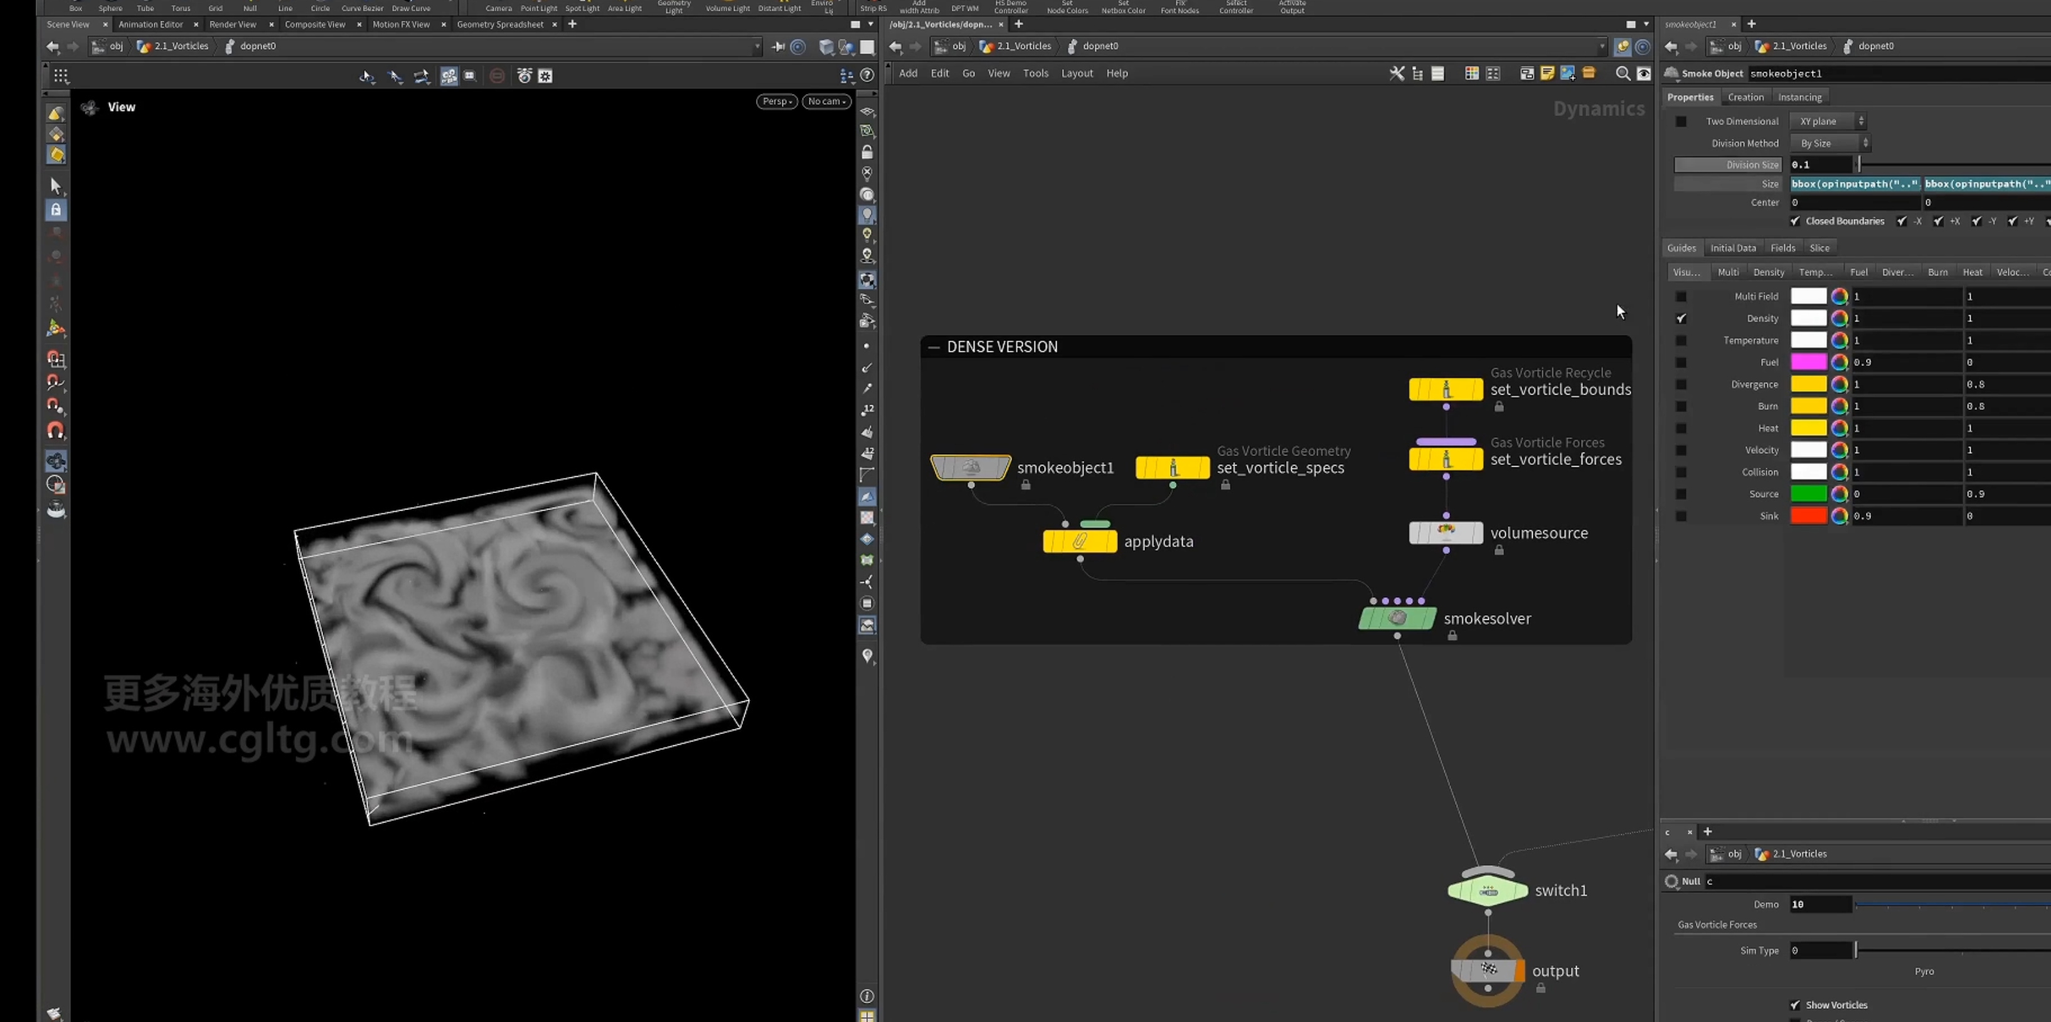Switch to the Initial Data tab
This screenshot has width=2051, height=1022.
(x=1732, y=248)
